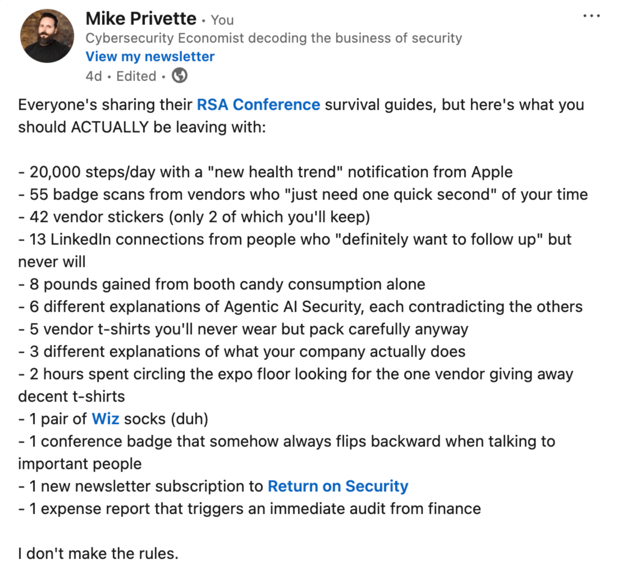Click the 4d post timestamp

click(94, 76)
